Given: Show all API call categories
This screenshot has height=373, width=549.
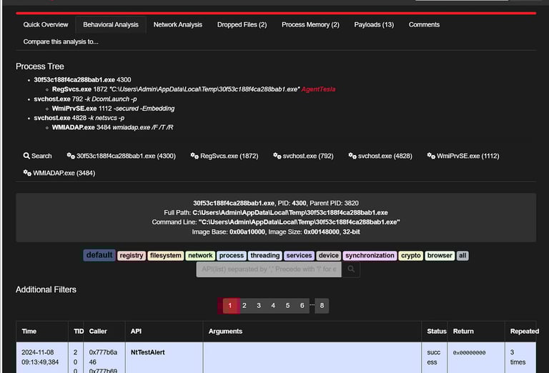Looking at the screenshot, I should coord(463,256).
